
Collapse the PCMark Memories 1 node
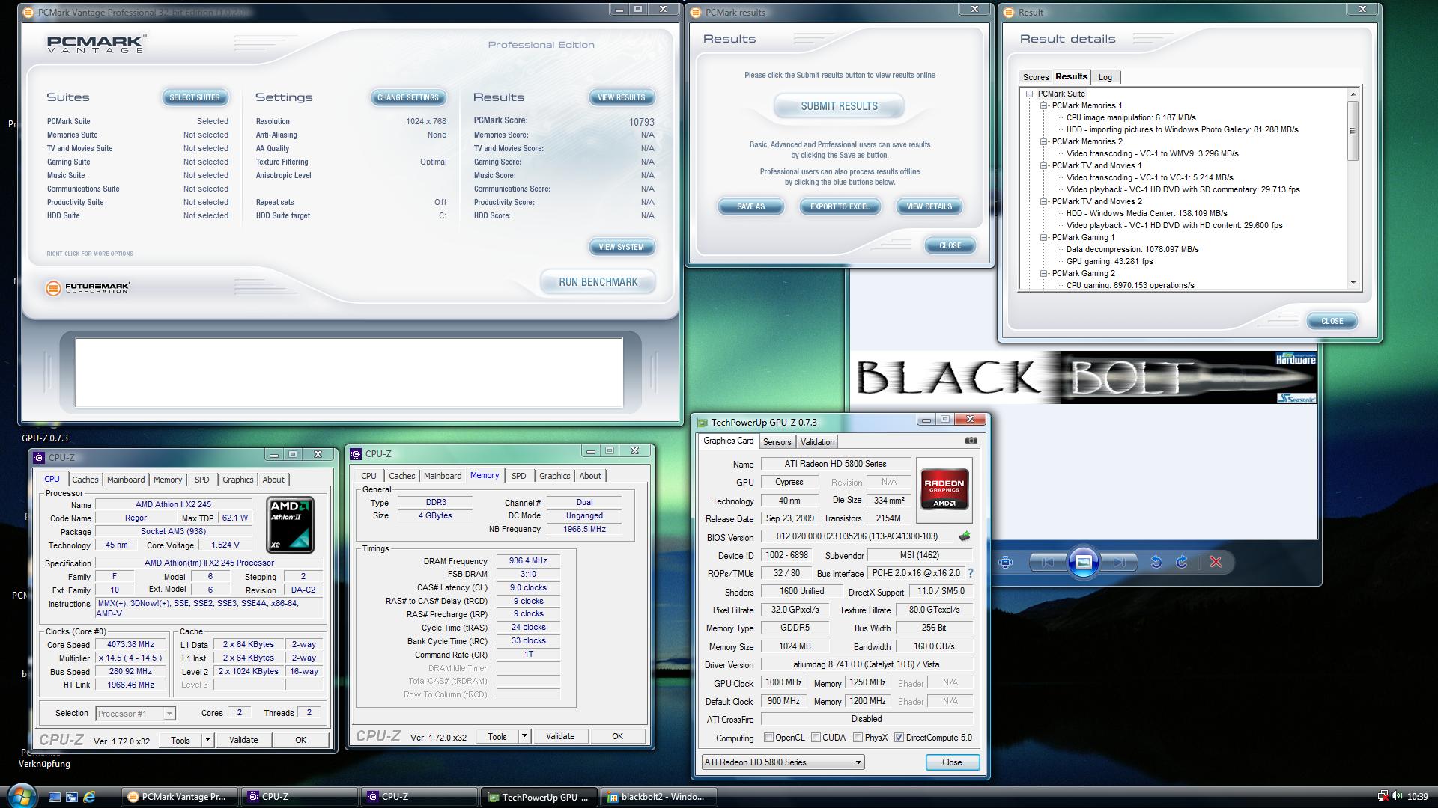(x=1043, y=105)
